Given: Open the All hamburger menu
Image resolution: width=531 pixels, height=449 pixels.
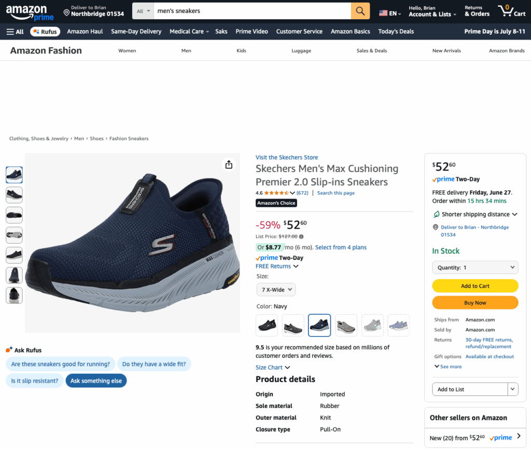Looking at the screenshot, I should pos(15,32).
